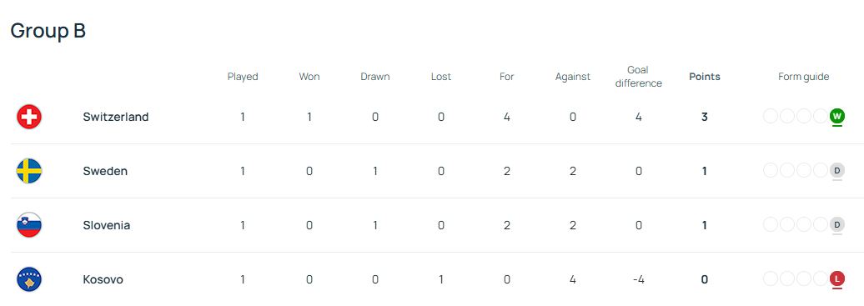Click the Form guide column header
The width and height of the screenshot is (864, 306).
803,77
